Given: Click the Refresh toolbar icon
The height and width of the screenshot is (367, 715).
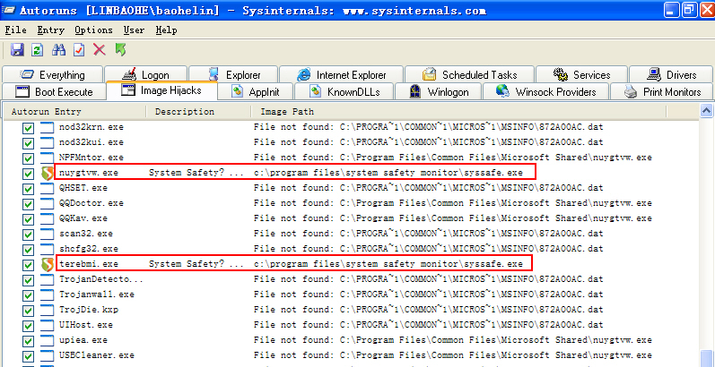Looking at the screenshot, I should (38, 49).
